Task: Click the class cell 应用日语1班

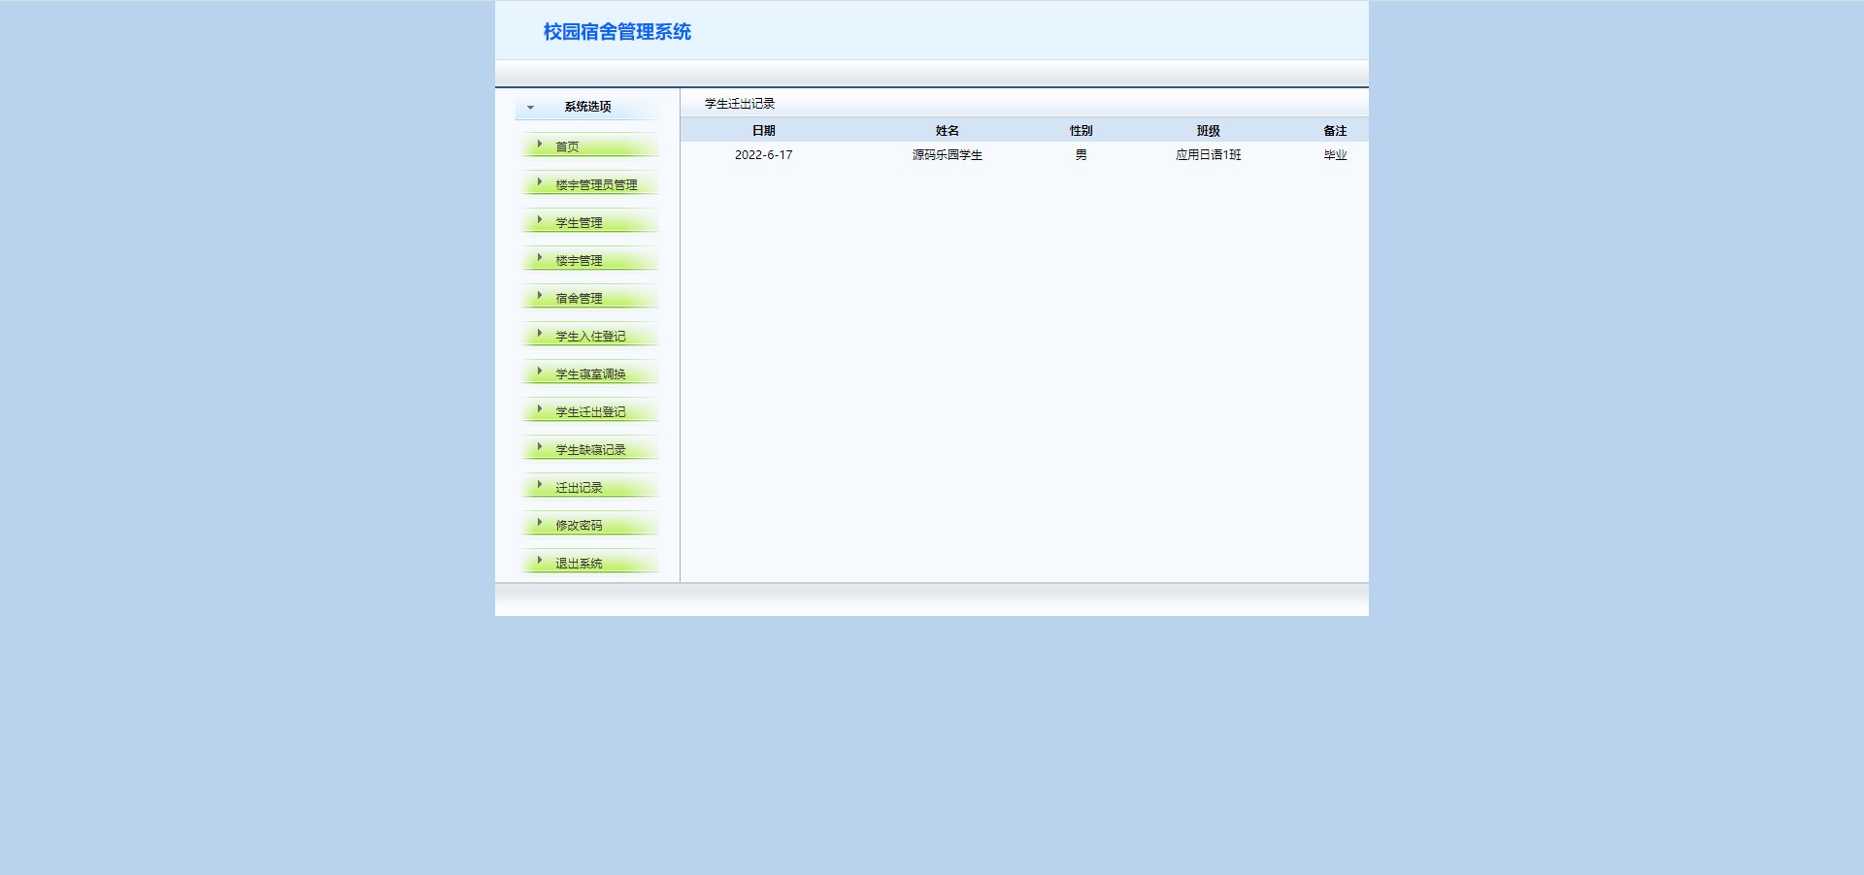Action: point(1209,155)
